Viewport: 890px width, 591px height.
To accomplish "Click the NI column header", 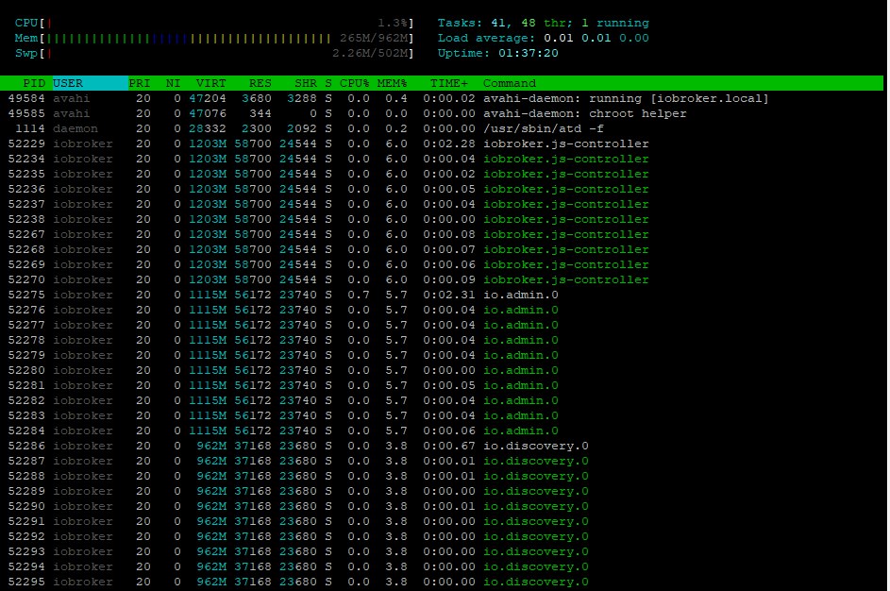I will [x=173, y=83].
